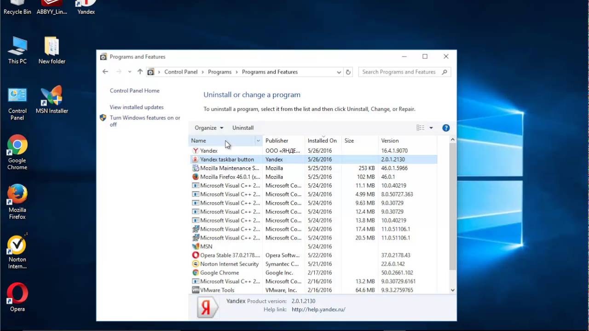
Task: Open the Recycle Bin desktop icon
Action: point(17,8)
